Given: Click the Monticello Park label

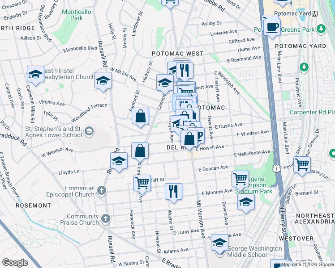Looking at the screenshot, I should coord(77,15).
